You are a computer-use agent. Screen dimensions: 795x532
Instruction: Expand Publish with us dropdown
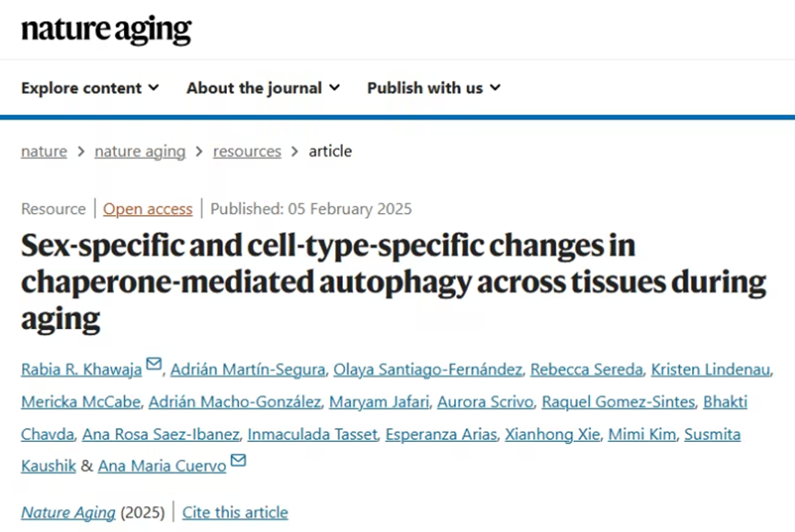click(x=434, y=88)
